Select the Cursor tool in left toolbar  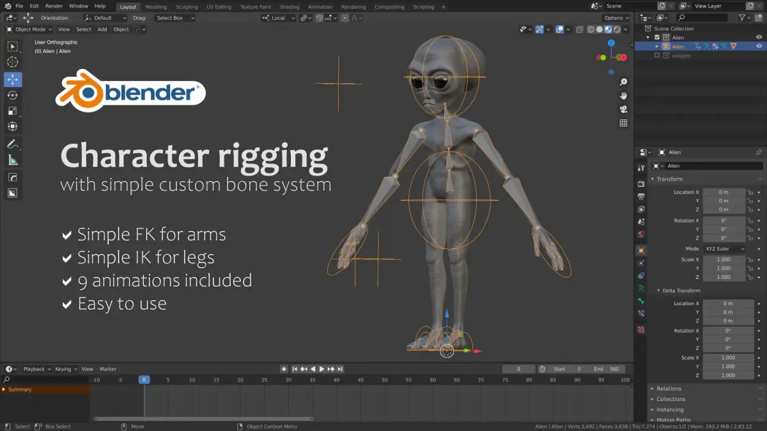point(13,62)
